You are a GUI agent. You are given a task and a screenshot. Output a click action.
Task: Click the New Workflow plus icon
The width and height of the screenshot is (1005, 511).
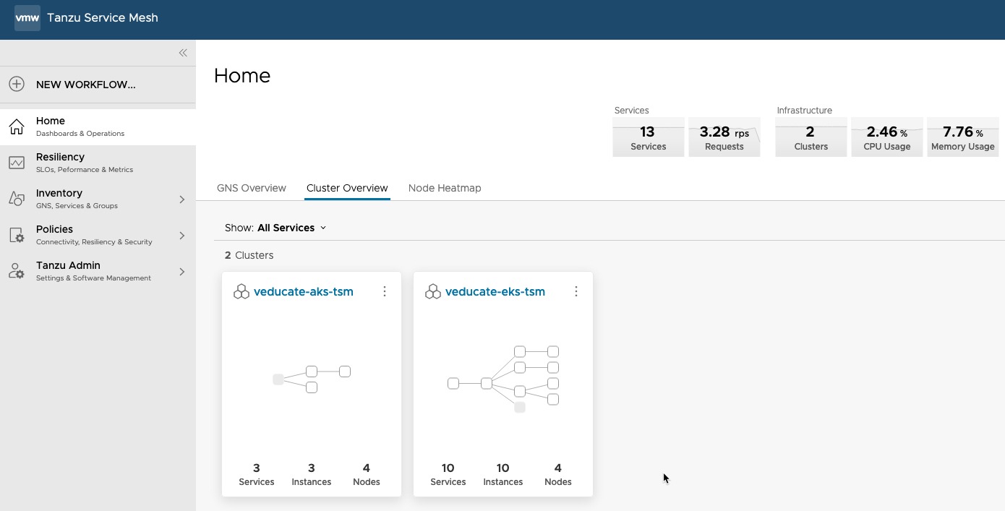[x=17, y=84]
